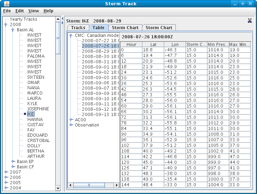257x194 pixels.
Task: Click the scissors icon at top right
Action: point(250,21)
